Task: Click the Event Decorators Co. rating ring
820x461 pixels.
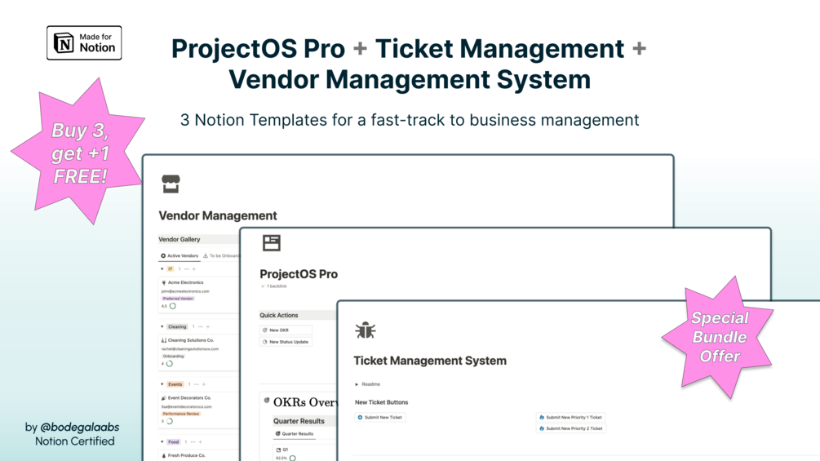Action: click(x=170, y=421)
